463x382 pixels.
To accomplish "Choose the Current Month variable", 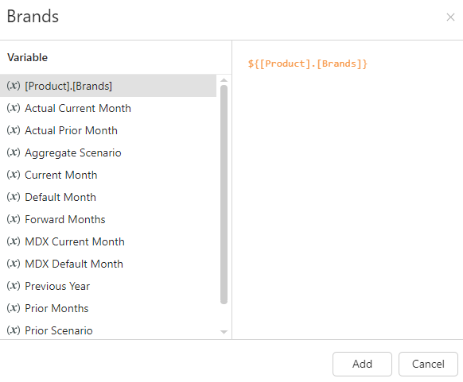I will [108, 175].
